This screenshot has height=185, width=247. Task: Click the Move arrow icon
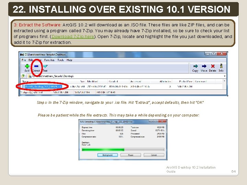(204, 66)
